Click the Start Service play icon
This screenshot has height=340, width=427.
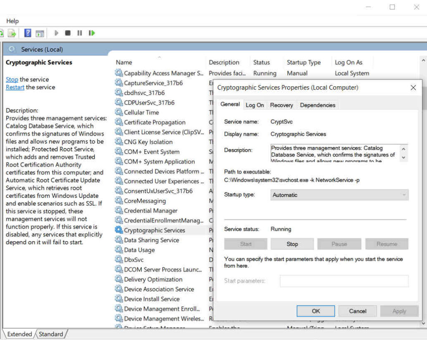click(x=56, y=33)
